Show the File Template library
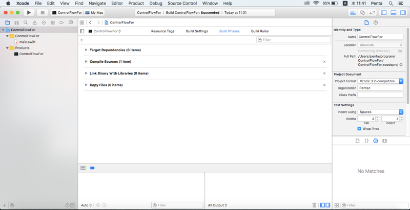This screenshot has width=410, height=210. point(357,141)
